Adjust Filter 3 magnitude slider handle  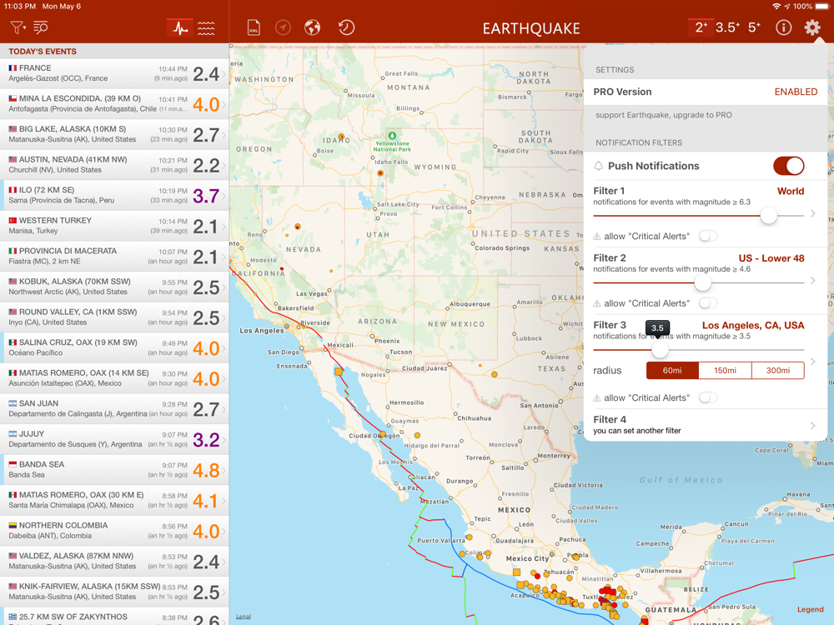[x=660, y=350]
